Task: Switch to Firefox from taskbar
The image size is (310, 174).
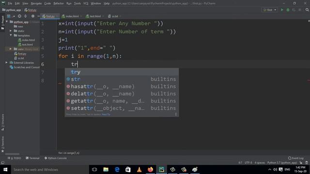Action: coord(150,170)
